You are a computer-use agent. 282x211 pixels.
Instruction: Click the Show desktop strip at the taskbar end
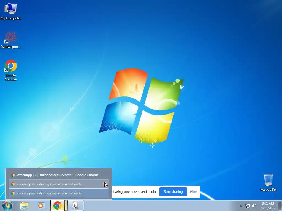[x=280, y=206]
